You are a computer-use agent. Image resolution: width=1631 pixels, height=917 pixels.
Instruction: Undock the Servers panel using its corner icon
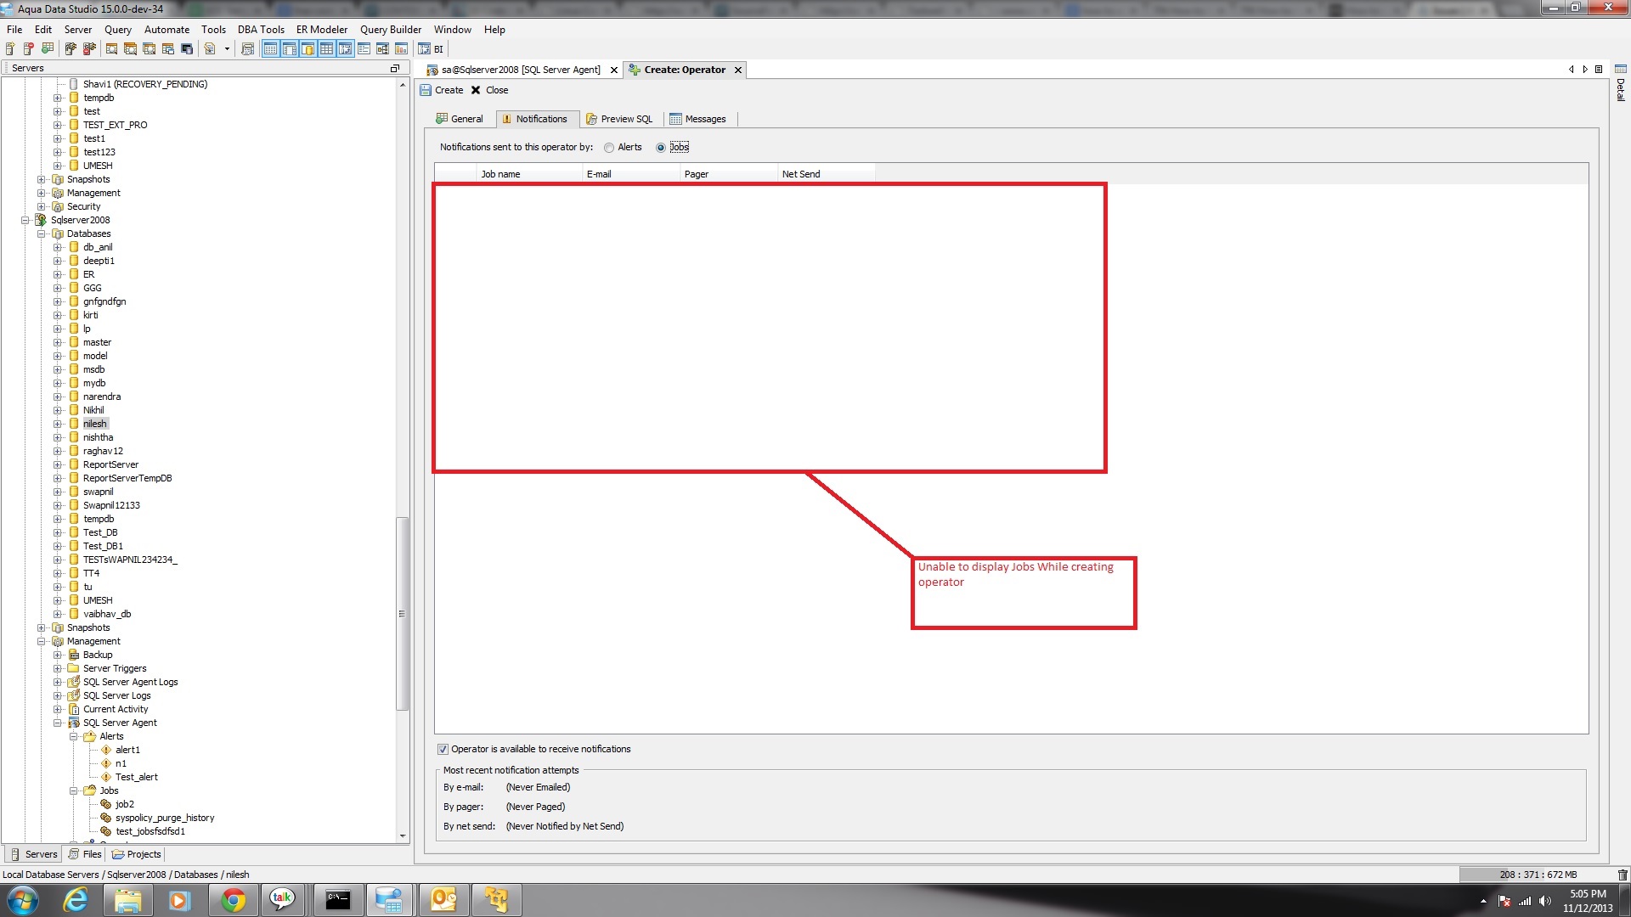(x=394, y=68)
